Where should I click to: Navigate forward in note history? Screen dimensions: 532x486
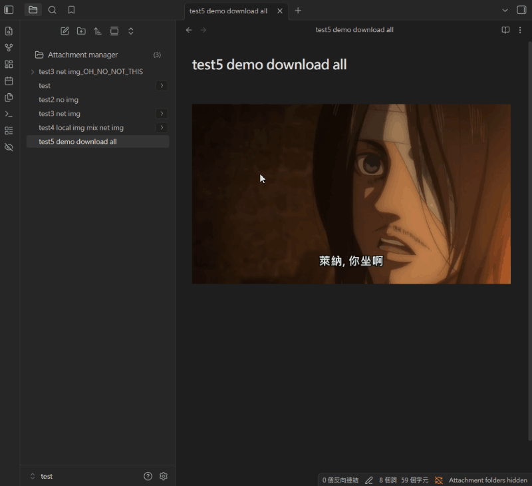coord(203,30)
